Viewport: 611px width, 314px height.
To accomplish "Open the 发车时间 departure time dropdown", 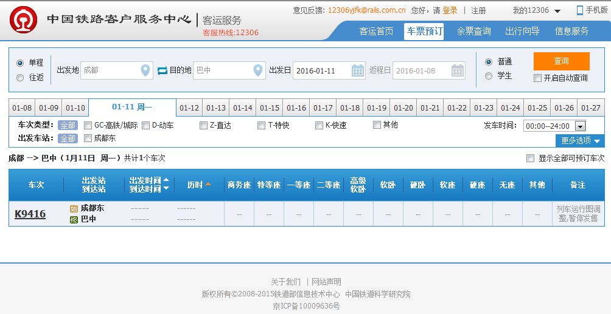I will pos(580,126).
